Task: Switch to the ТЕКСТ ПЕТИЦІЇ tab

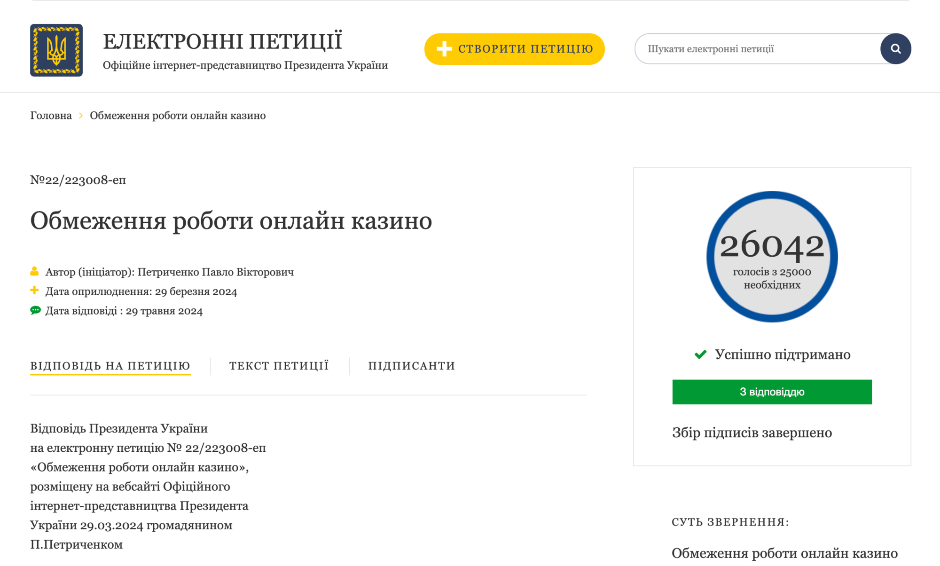Action: point(279,365)
